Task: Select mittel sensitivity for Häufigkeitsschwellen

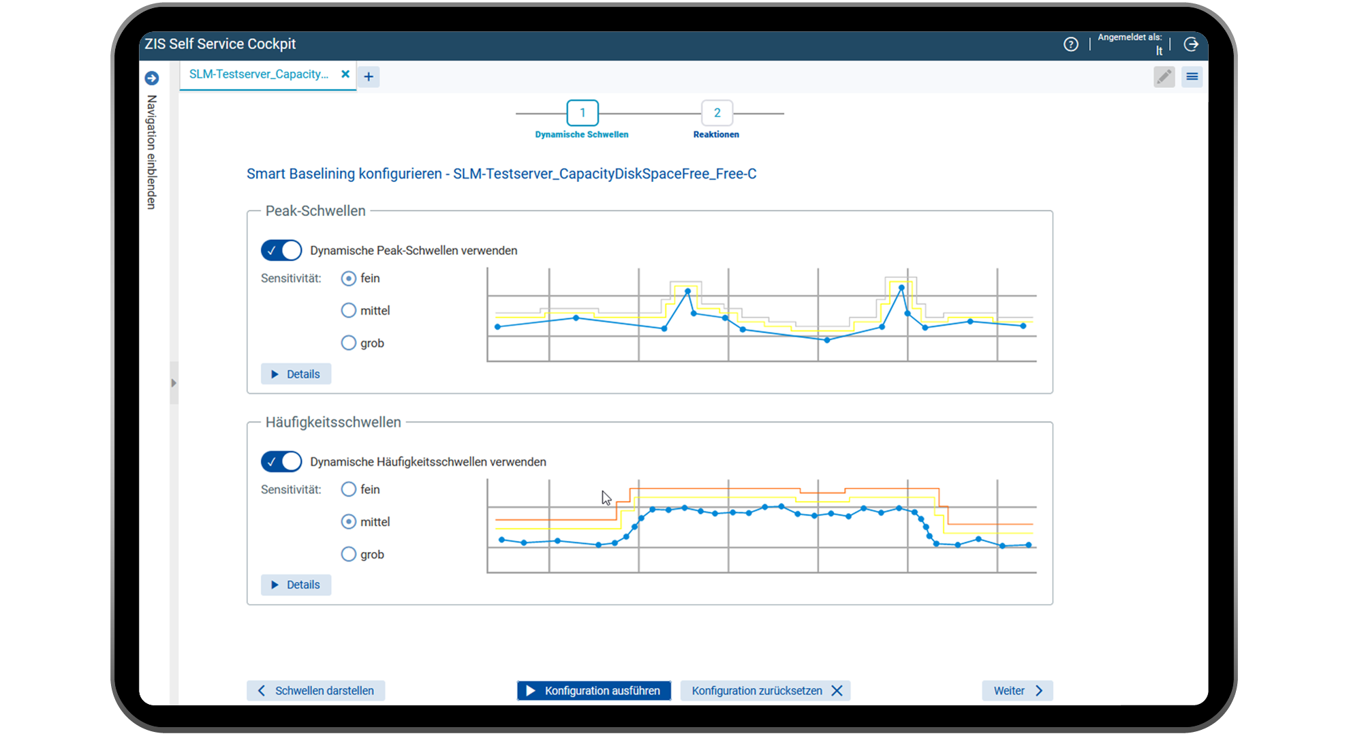Action: pyautogui.click(x=349, y=522)
